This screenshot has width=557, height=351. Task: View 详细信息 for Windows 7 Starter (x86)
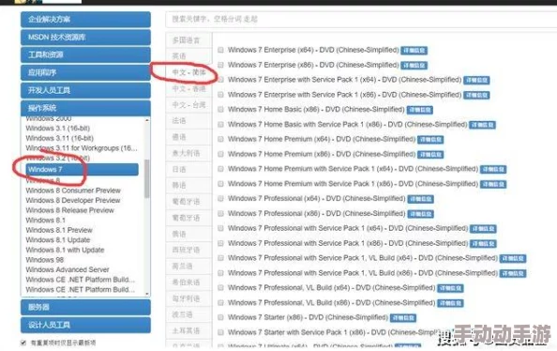403,317
